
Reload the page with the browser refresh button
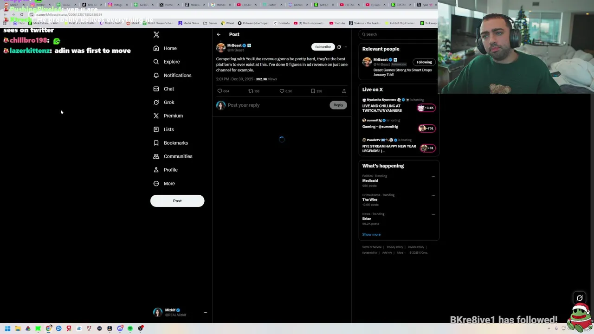[x=21, y=14]
